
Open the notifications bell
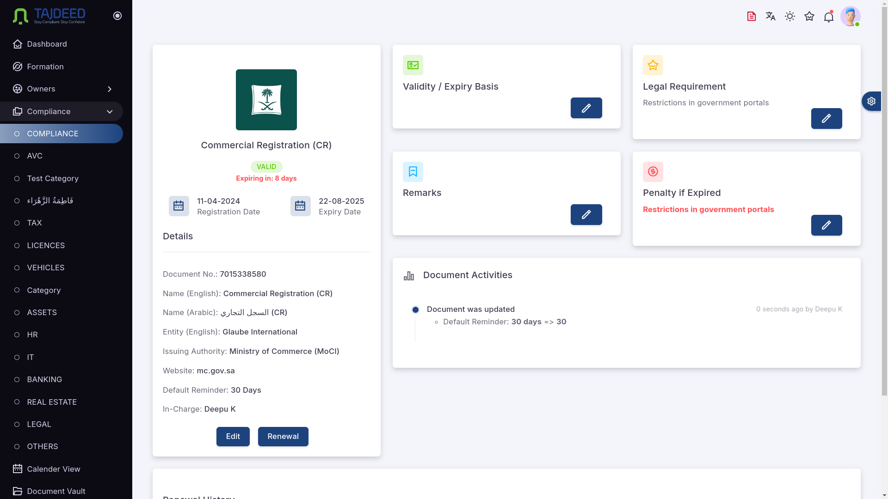[828, 16]
